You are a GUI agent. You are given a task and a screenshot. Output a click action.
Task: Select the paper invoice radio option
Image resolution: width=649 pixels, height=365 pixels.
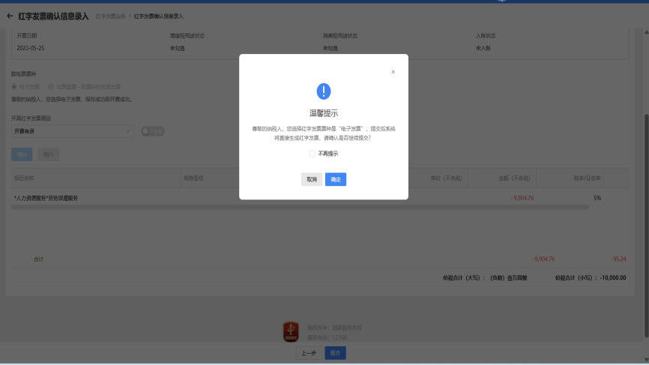click(51, 86)
